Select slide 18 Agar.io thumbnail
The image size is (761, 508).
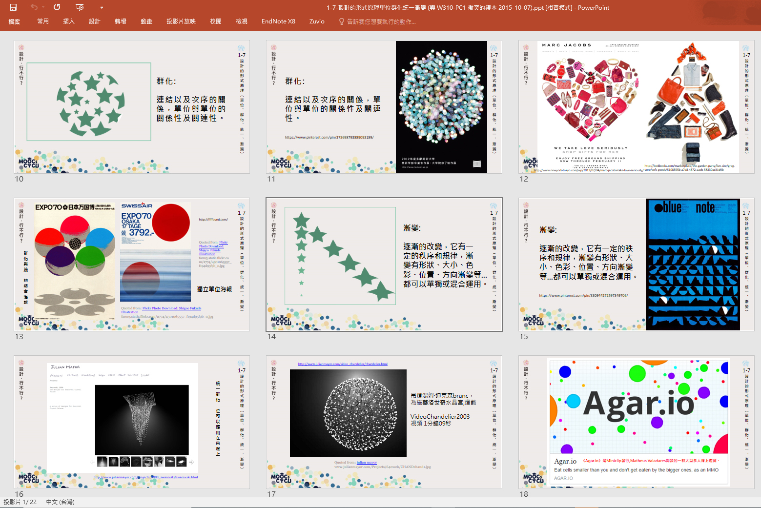coord(637,422)
